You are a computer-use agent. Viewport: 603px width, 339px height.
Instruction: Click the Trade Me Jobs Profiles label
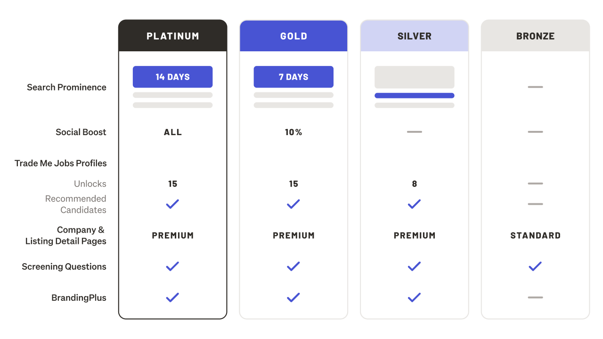point(61,163)
